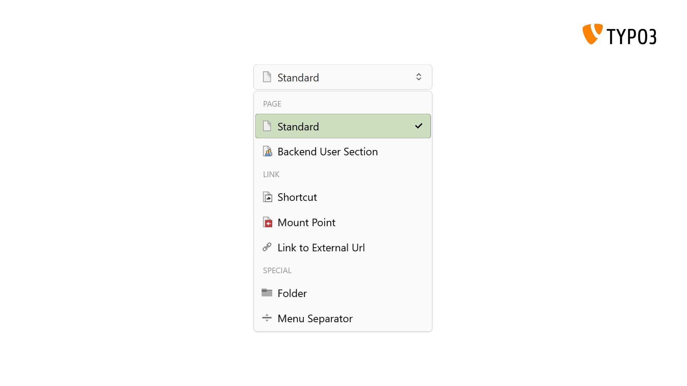The width and height of the screenshot is (687, 386).
Task: Click the page icon in the select field
Action: 267,77
